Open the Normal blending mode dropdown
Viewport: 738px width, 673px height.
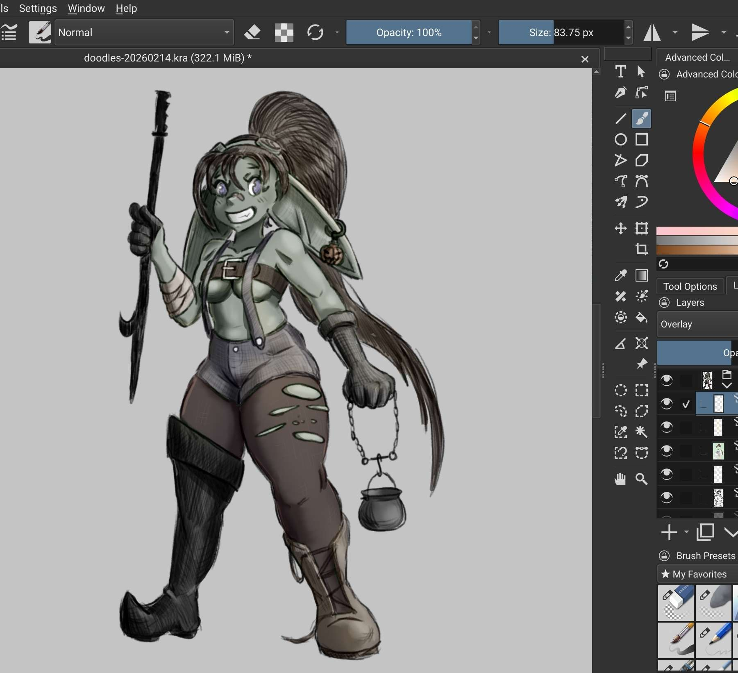[x=144, y=32]
